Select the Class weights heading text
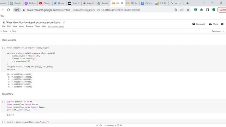226x127 pixels. (x=9, y=40)
